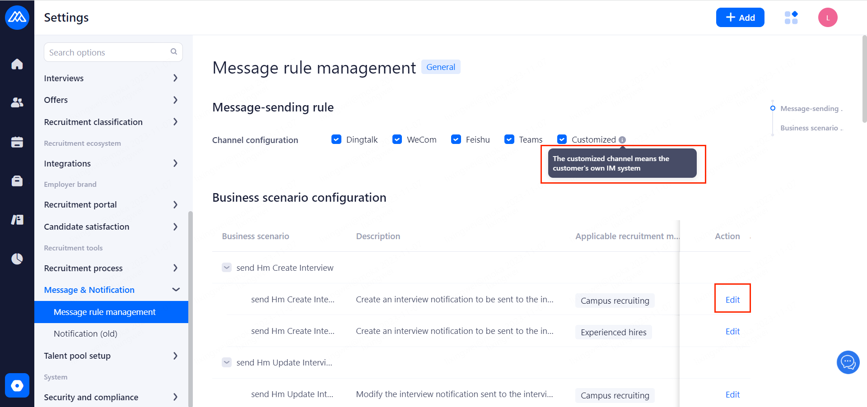Click the Search options input field

click(x=108, y=52)
